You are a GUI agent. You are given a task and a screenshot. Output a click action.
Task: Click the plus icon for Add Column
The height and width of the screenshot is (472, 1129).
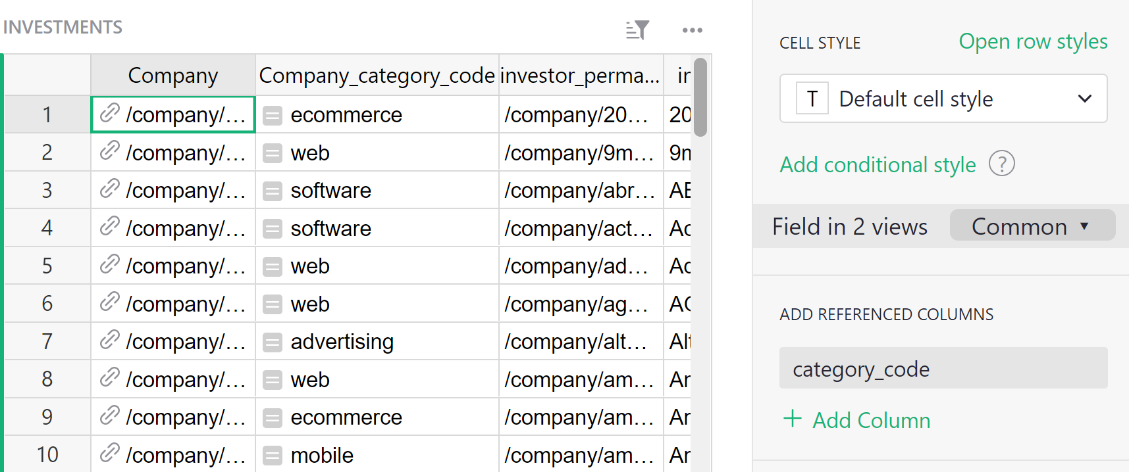click(793, 419)
